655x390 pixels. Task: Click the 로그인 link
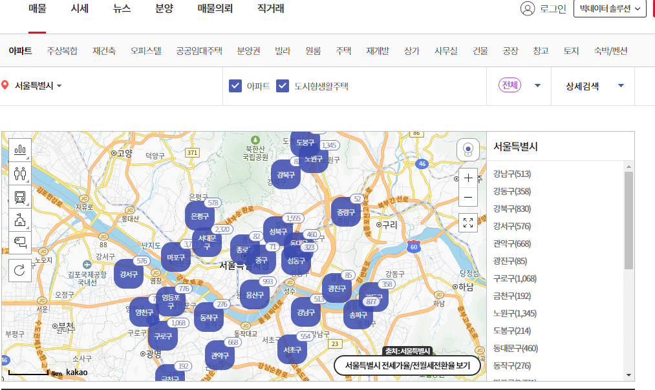pyautogui.click(x=553, y=8)
